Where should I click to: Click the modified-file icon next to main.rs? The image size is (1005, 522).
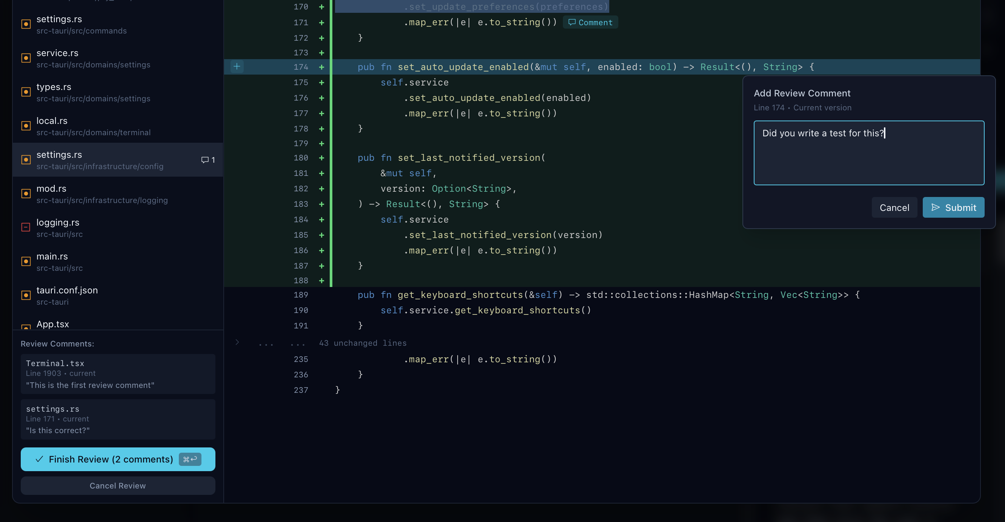[25, 261]
